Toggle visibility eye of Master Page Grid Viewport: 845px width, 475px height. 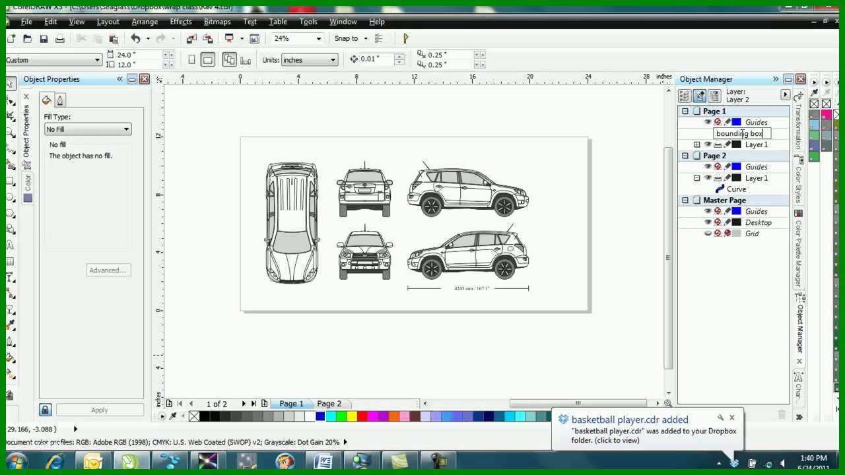point(708,234)
